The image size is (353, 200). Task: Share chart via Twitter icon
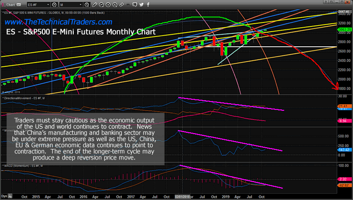[141, 4]
